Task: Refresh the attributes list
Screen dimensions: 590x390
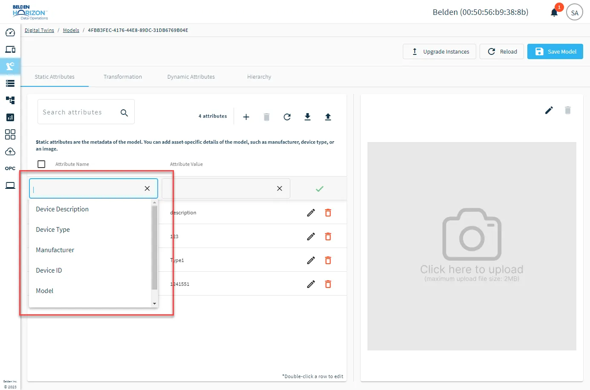Action: coord(287,117)
